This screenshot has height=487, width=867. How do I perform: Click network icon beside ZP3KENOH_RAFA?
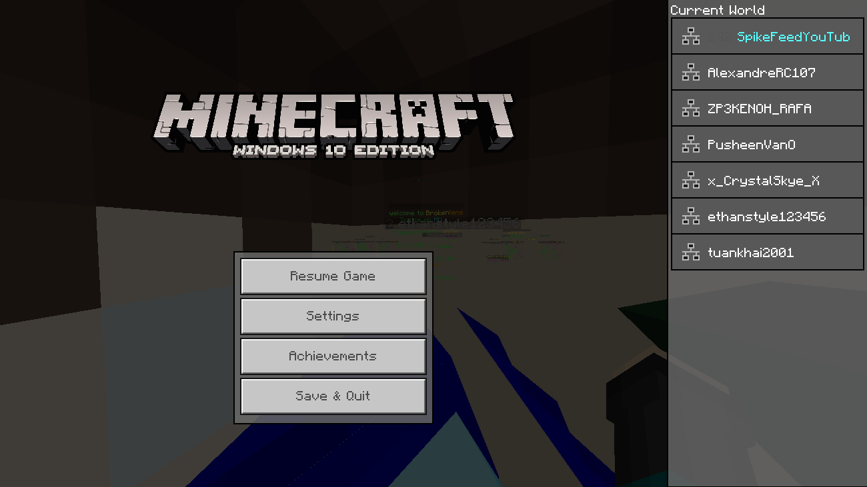click(691, 109)
